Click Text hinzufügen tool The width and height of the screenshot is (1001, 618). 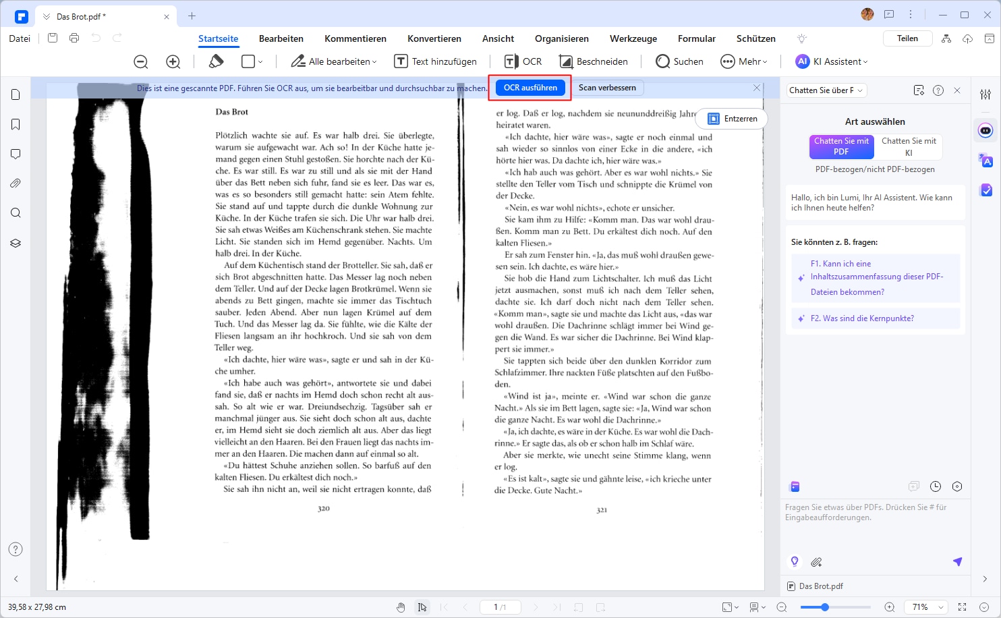click(435, 61)
